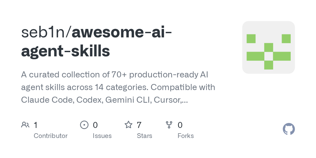Click the issues circle-dot icon
This screenshot has height=158, width=316.
pos(84,125)
